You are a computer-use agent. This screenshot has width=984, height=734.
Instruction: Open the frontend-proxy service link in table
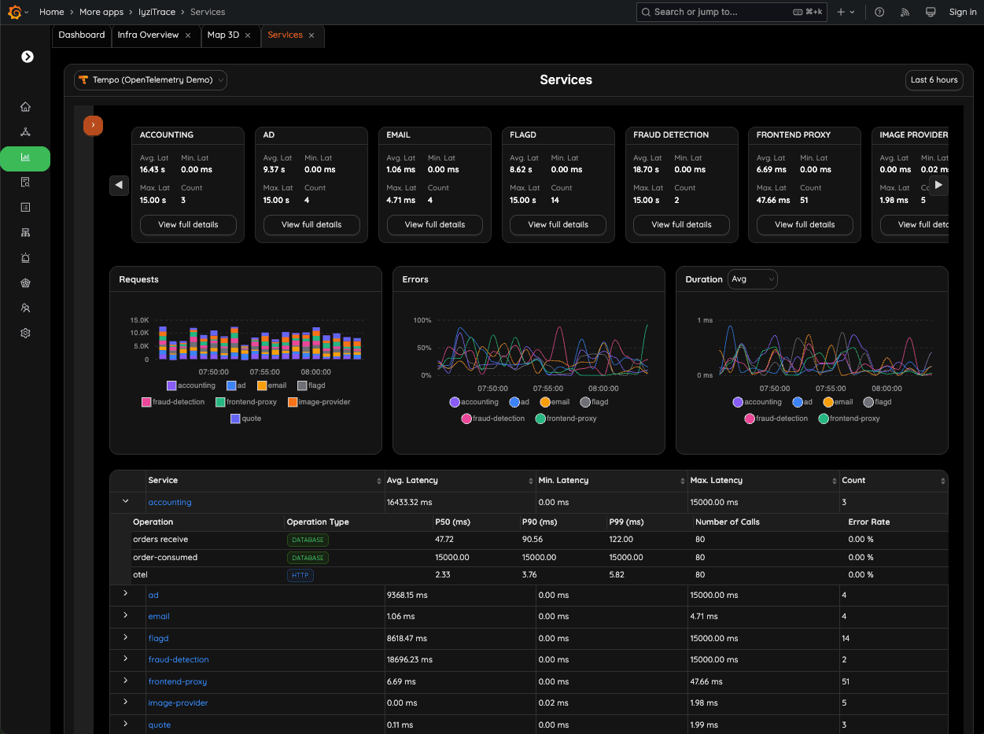pyautogui.click(x=177, y=681)
